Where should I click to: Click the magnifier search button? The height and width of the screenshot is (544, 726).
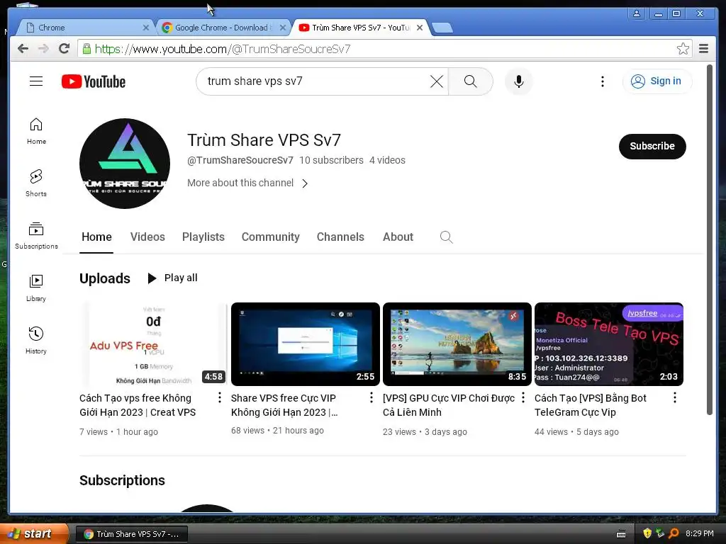coord(471,81)
